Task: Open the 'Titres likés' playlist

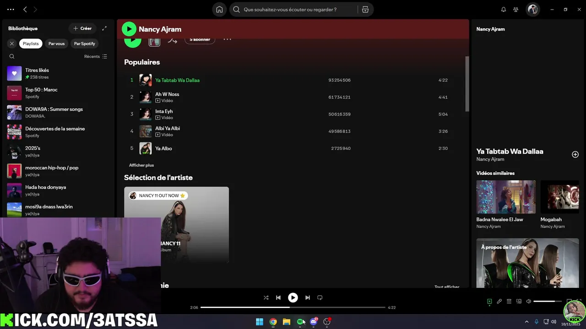Action: 58,74
